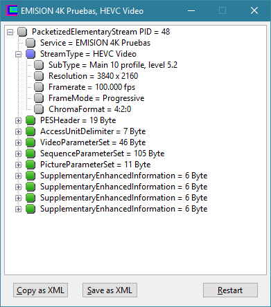271x307 pixels.
Task: Expand the PESHeader = 19 Byte node
Action: [18, 120]
